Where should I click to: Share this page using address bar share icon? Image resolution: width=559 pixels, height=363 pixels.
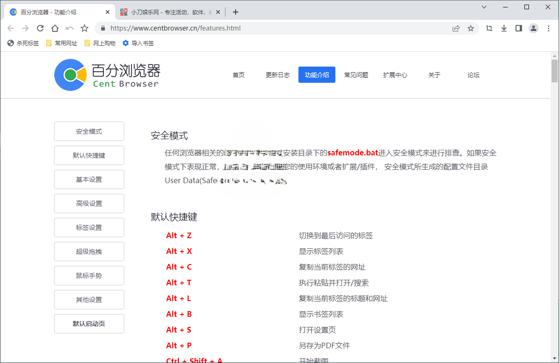coord(456,28)
